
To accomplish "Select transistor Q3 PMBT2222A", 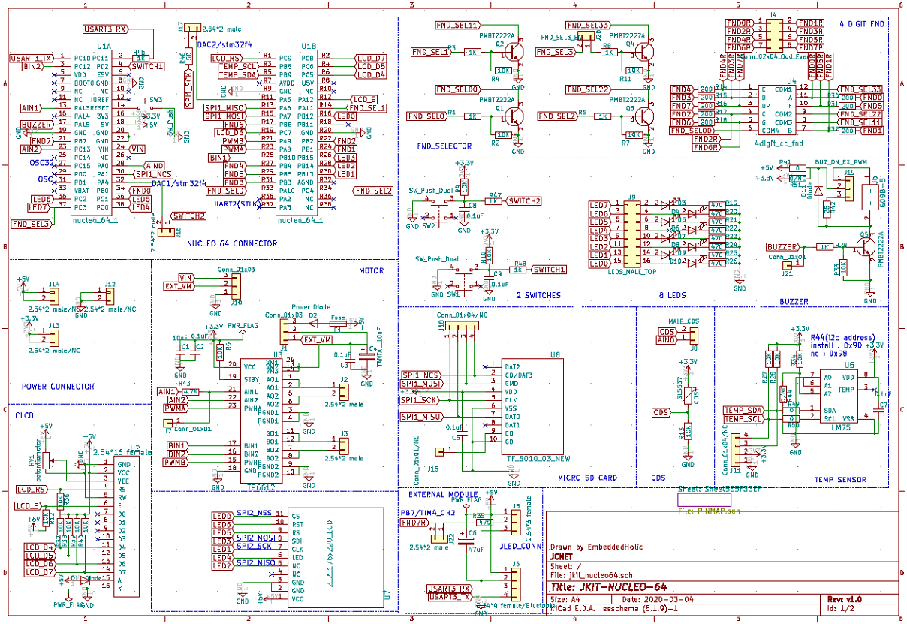I will 643,116.
